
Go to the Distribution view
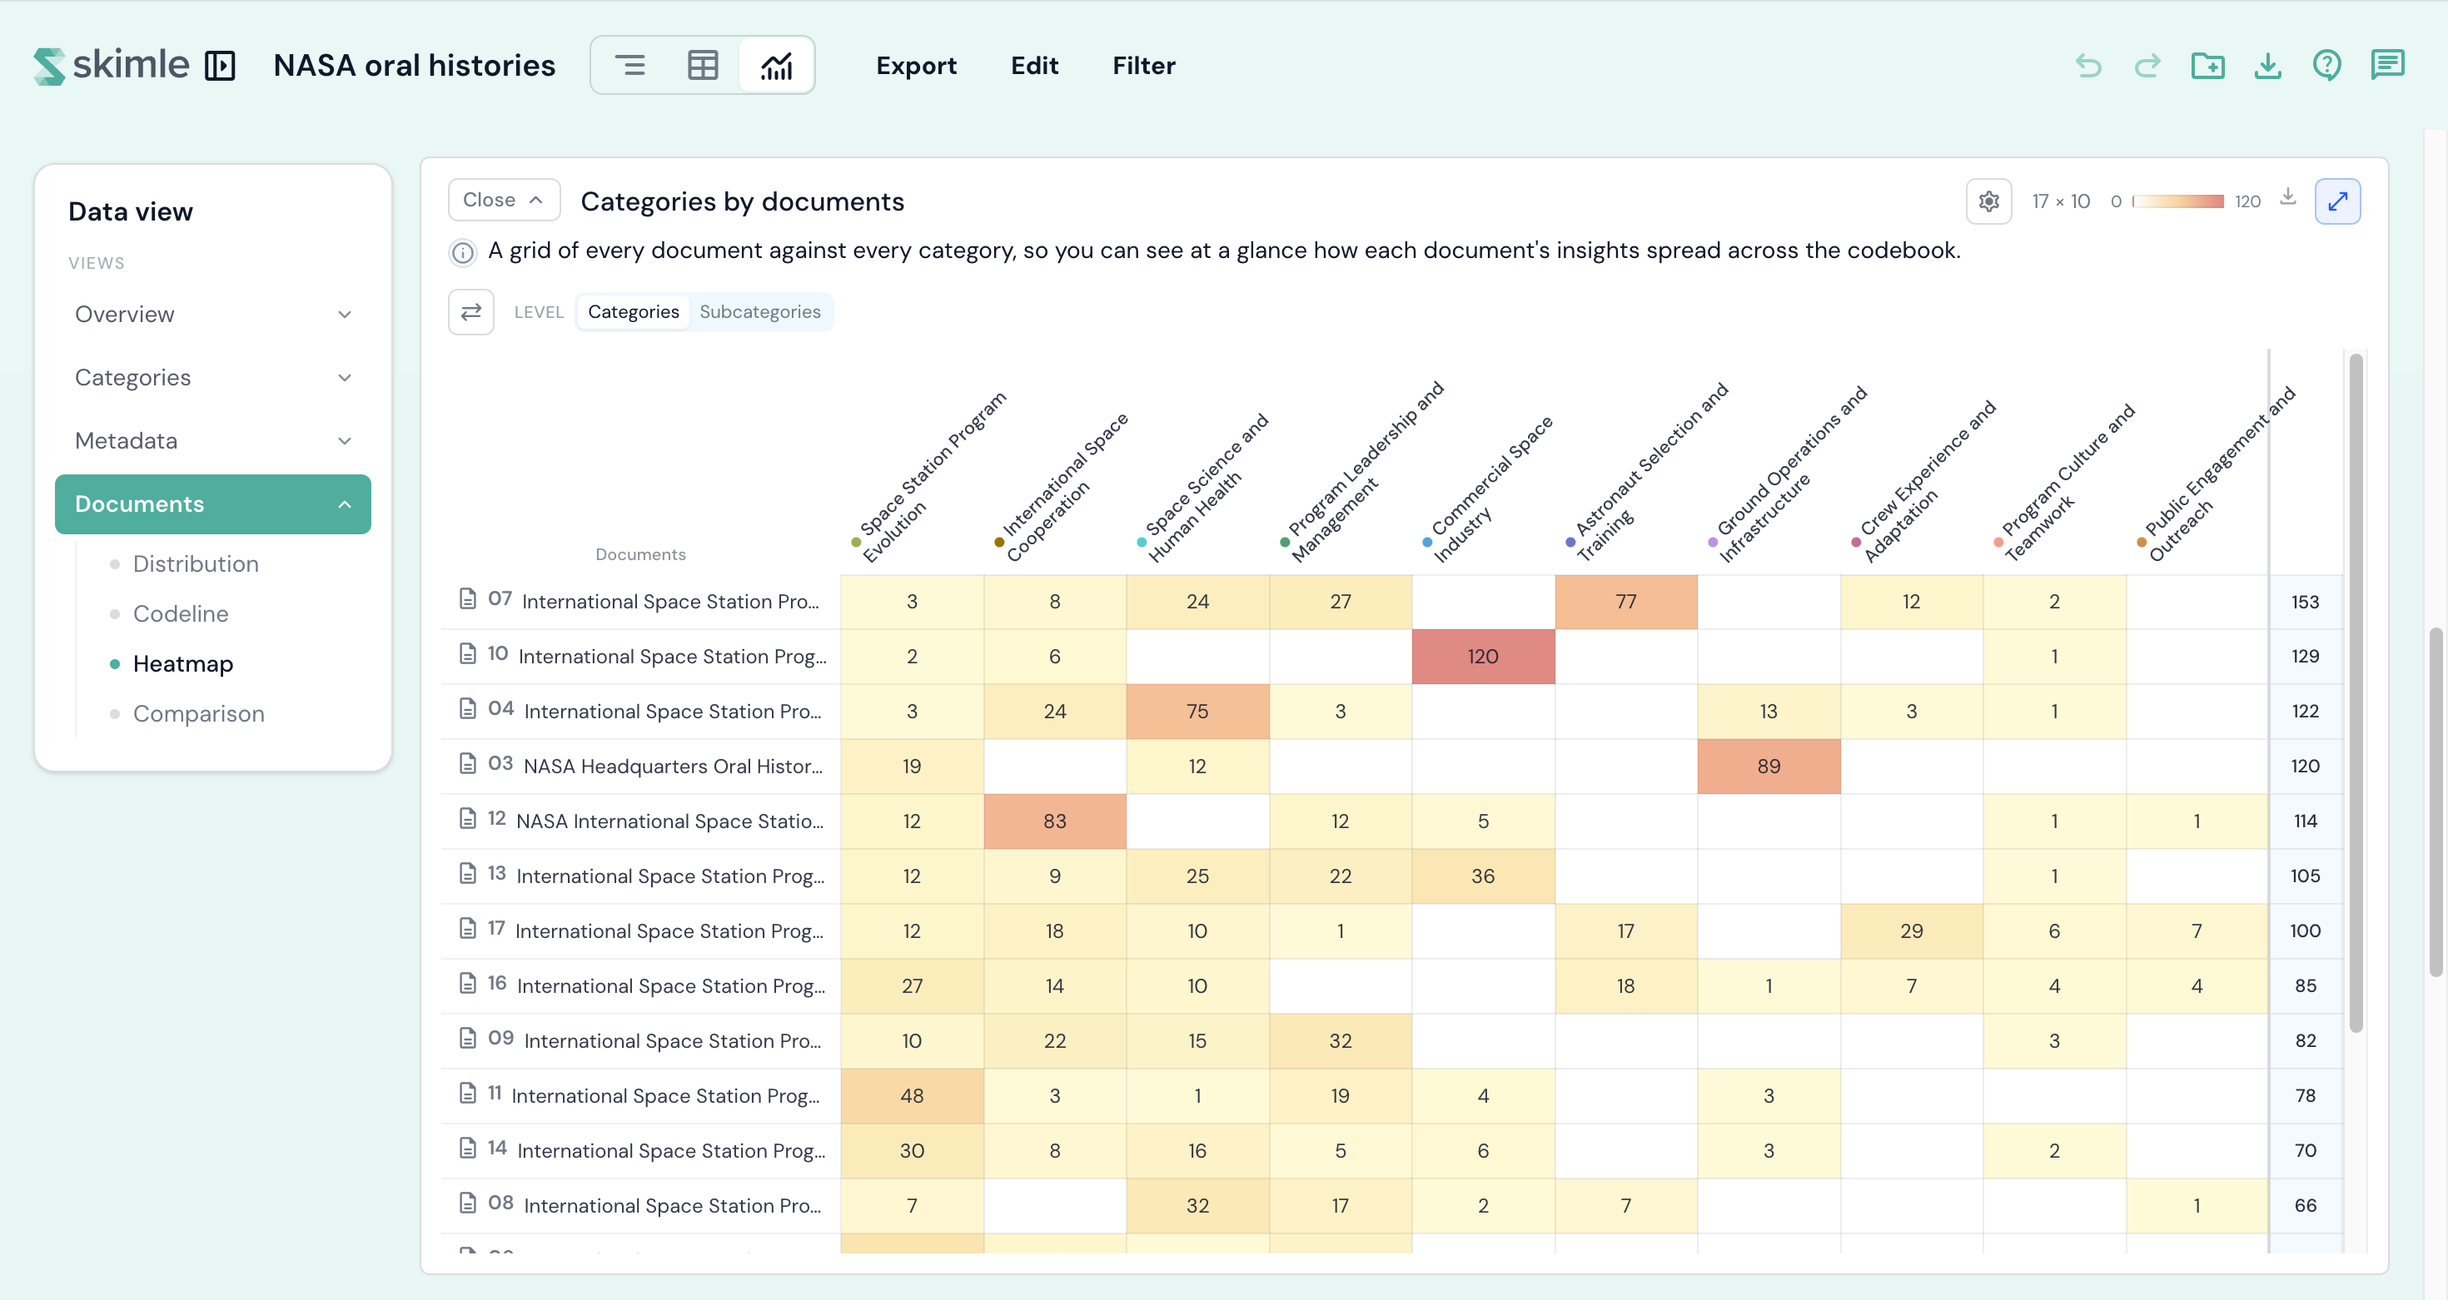(x=196, y=564)
